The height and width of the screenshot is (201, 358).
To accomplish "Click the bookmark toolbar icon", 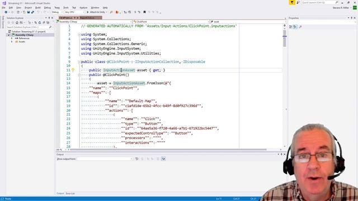I will (x=144, y=12).
